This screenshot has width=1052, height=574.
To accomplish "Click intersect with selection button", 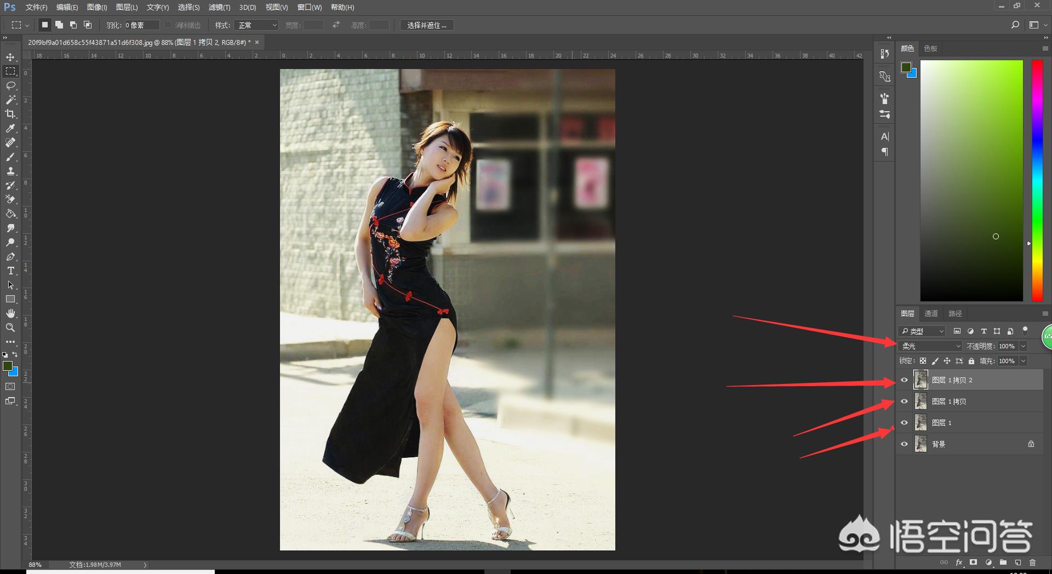I will coord(88,25).
